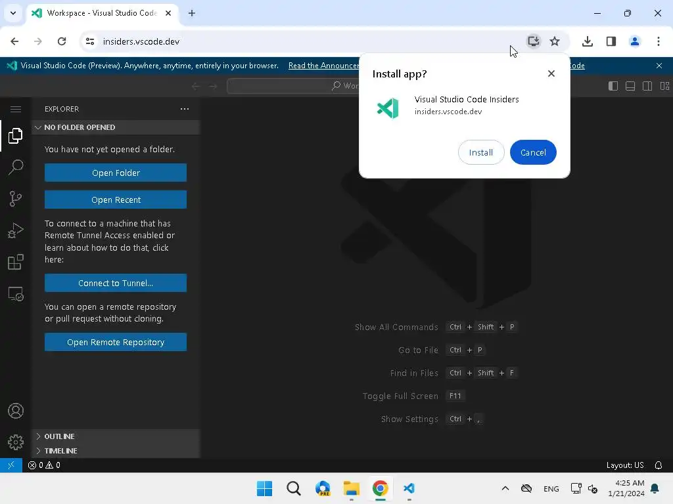Open the Search view in activity bar
Screen dimensions: 673x504
[16, 167]
